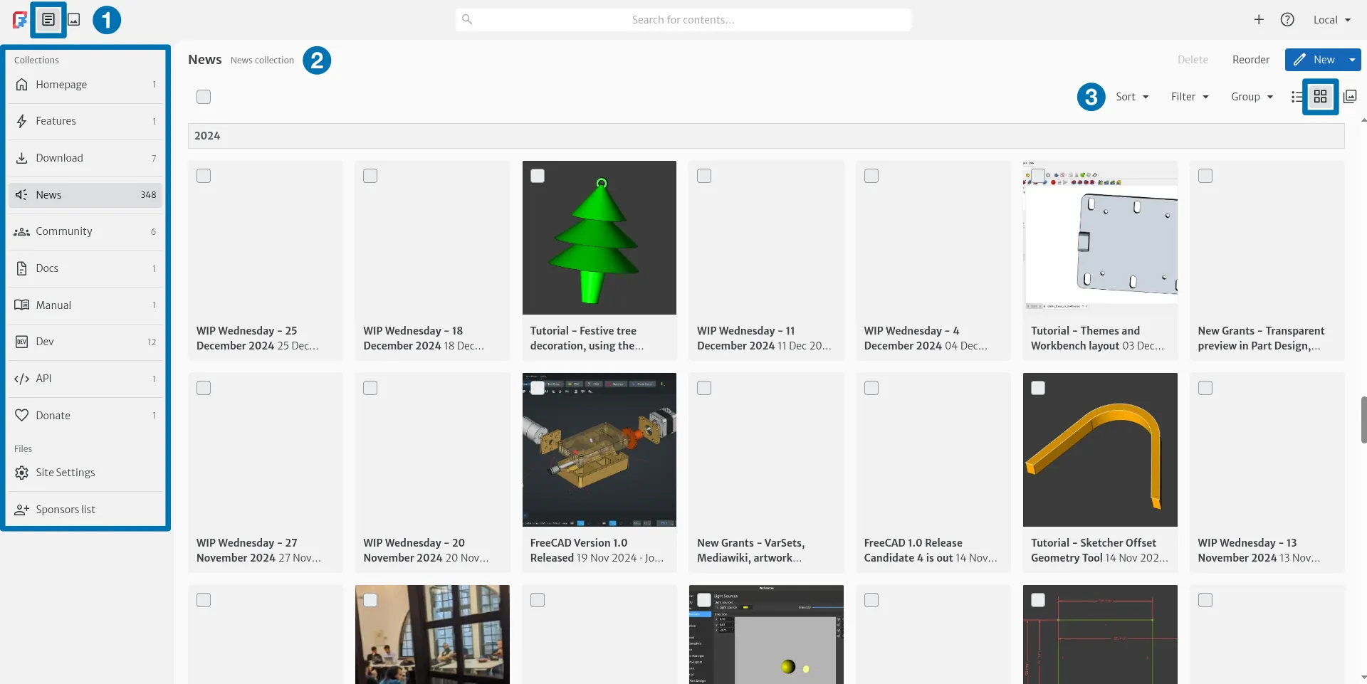Open the green festive tree thumbnail
Screen dimensions: 1367x684
(599, 238)
